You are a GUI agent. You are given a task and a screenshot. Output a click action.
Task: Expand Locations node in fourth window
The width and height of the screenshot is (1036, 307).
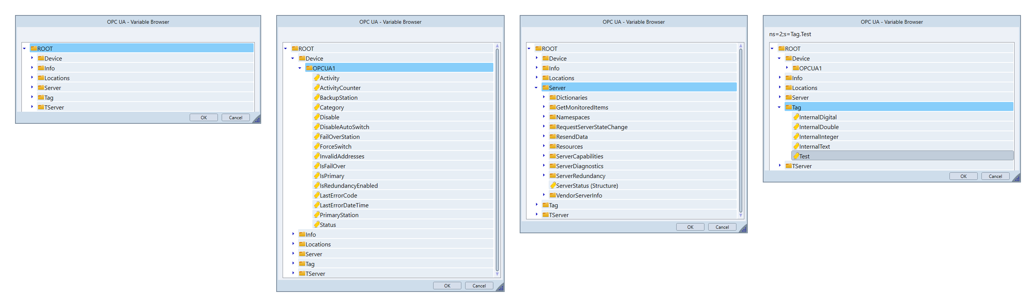779,87
